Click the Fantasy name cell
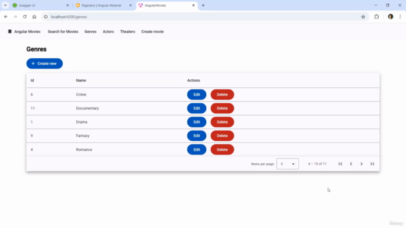This screenshot has height=228, width=406. click(82, 136)
